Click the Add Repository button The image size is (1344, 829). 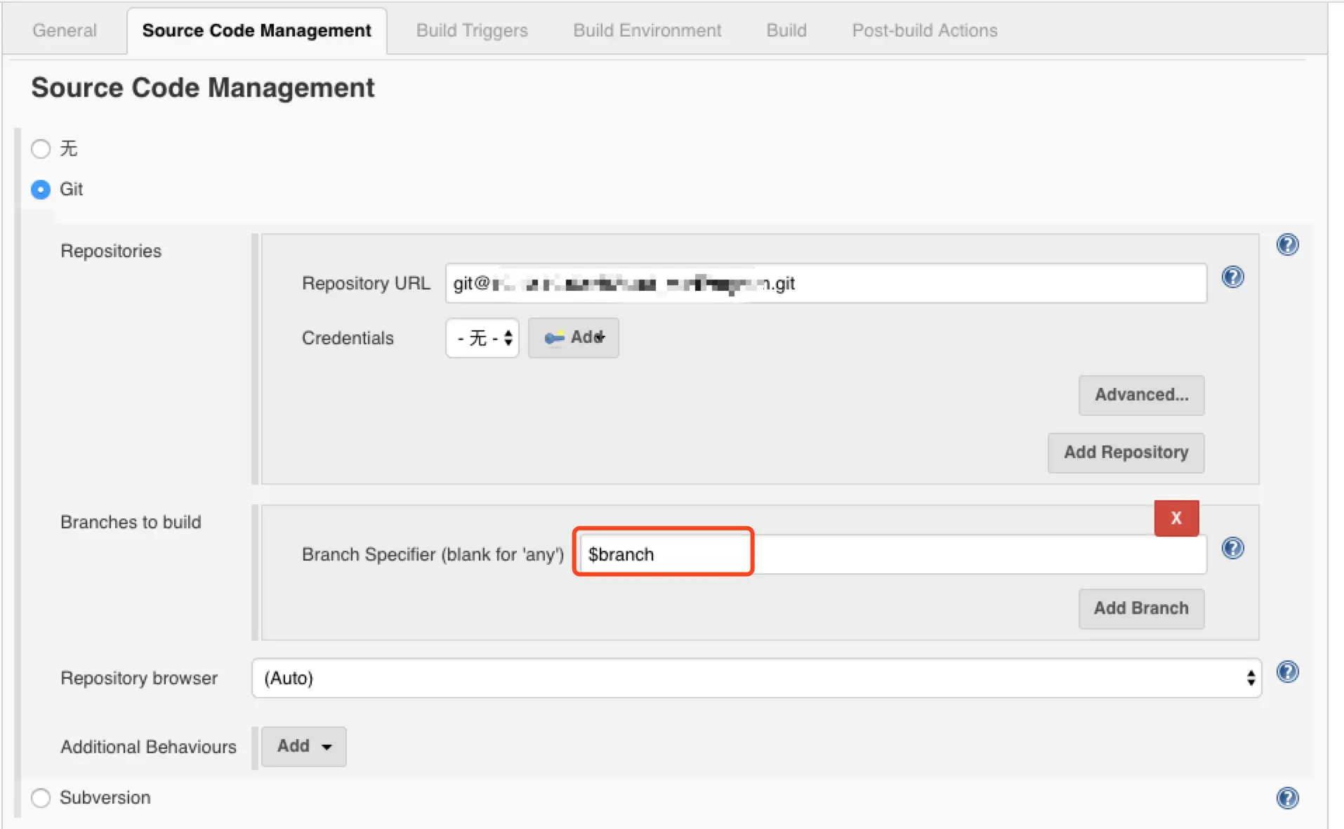[1126, 452]
